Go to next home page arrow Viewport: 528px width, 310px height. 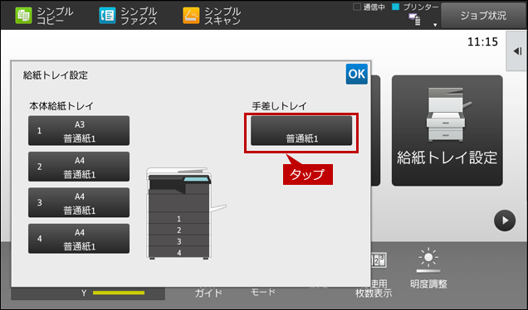coord(505,220)
